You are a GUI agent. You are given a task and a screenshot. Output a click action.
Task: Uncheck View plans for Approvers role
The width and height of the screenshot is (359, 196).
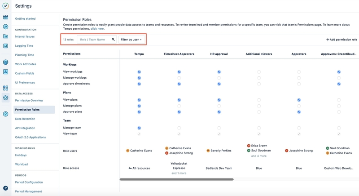click(299, 100)
